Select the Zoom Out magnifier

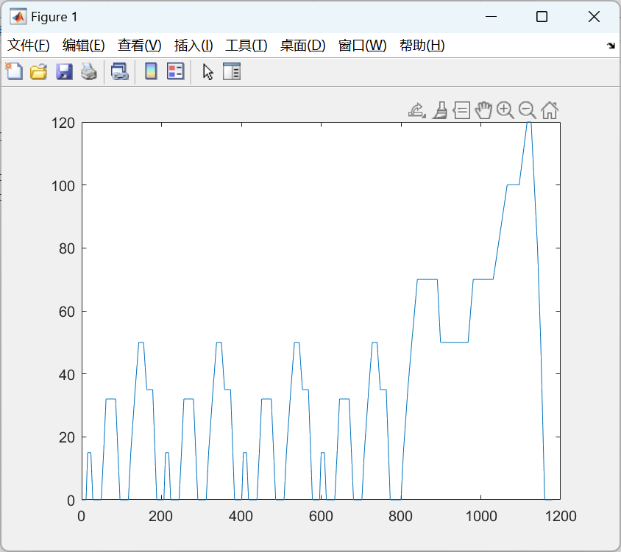(x=527, y=110)
